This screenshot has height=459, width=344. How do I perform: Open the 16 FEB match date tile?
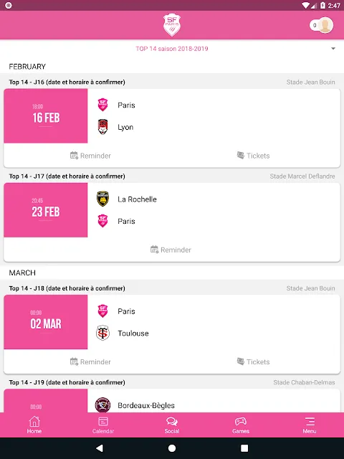(x=46, y=116)
